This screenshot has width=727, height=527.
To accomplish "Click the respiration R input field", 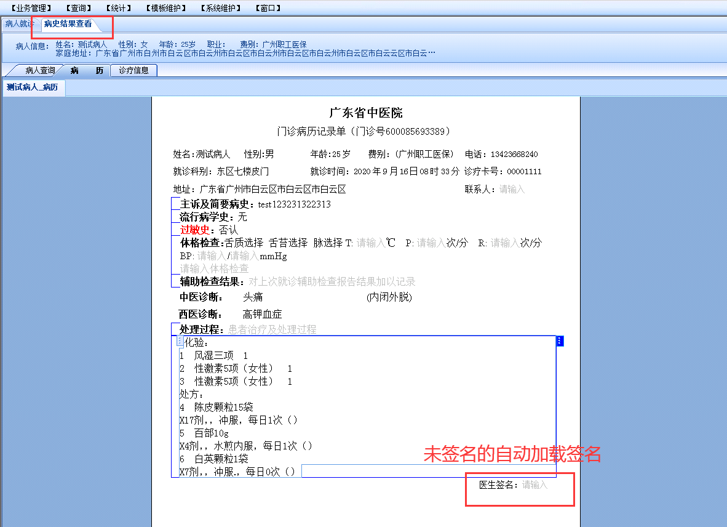I will (x=506, y=243).
